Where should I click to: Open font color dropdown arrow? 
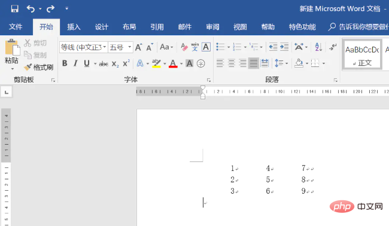(181, 64)
